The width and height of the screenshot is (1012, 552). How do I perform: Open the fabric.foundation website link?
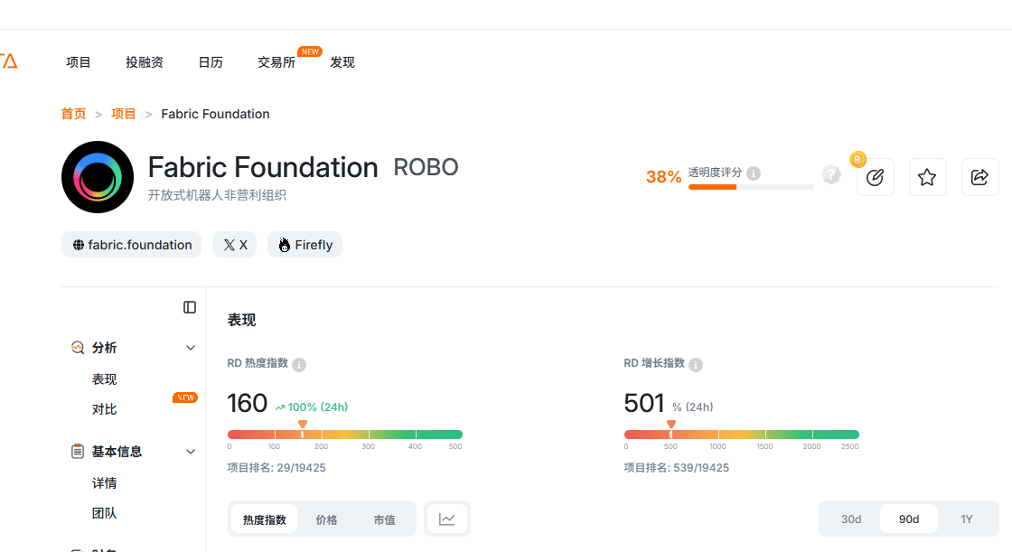point(132,245)
